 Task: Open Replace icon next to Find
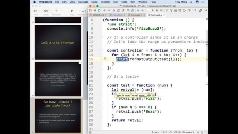pos(133,10)
